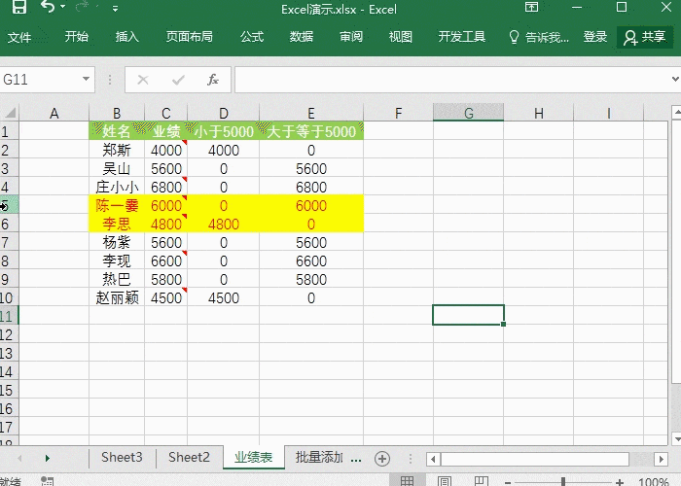
Task: Open the 开发工具 ribbon tab
Action: point(462,37)
